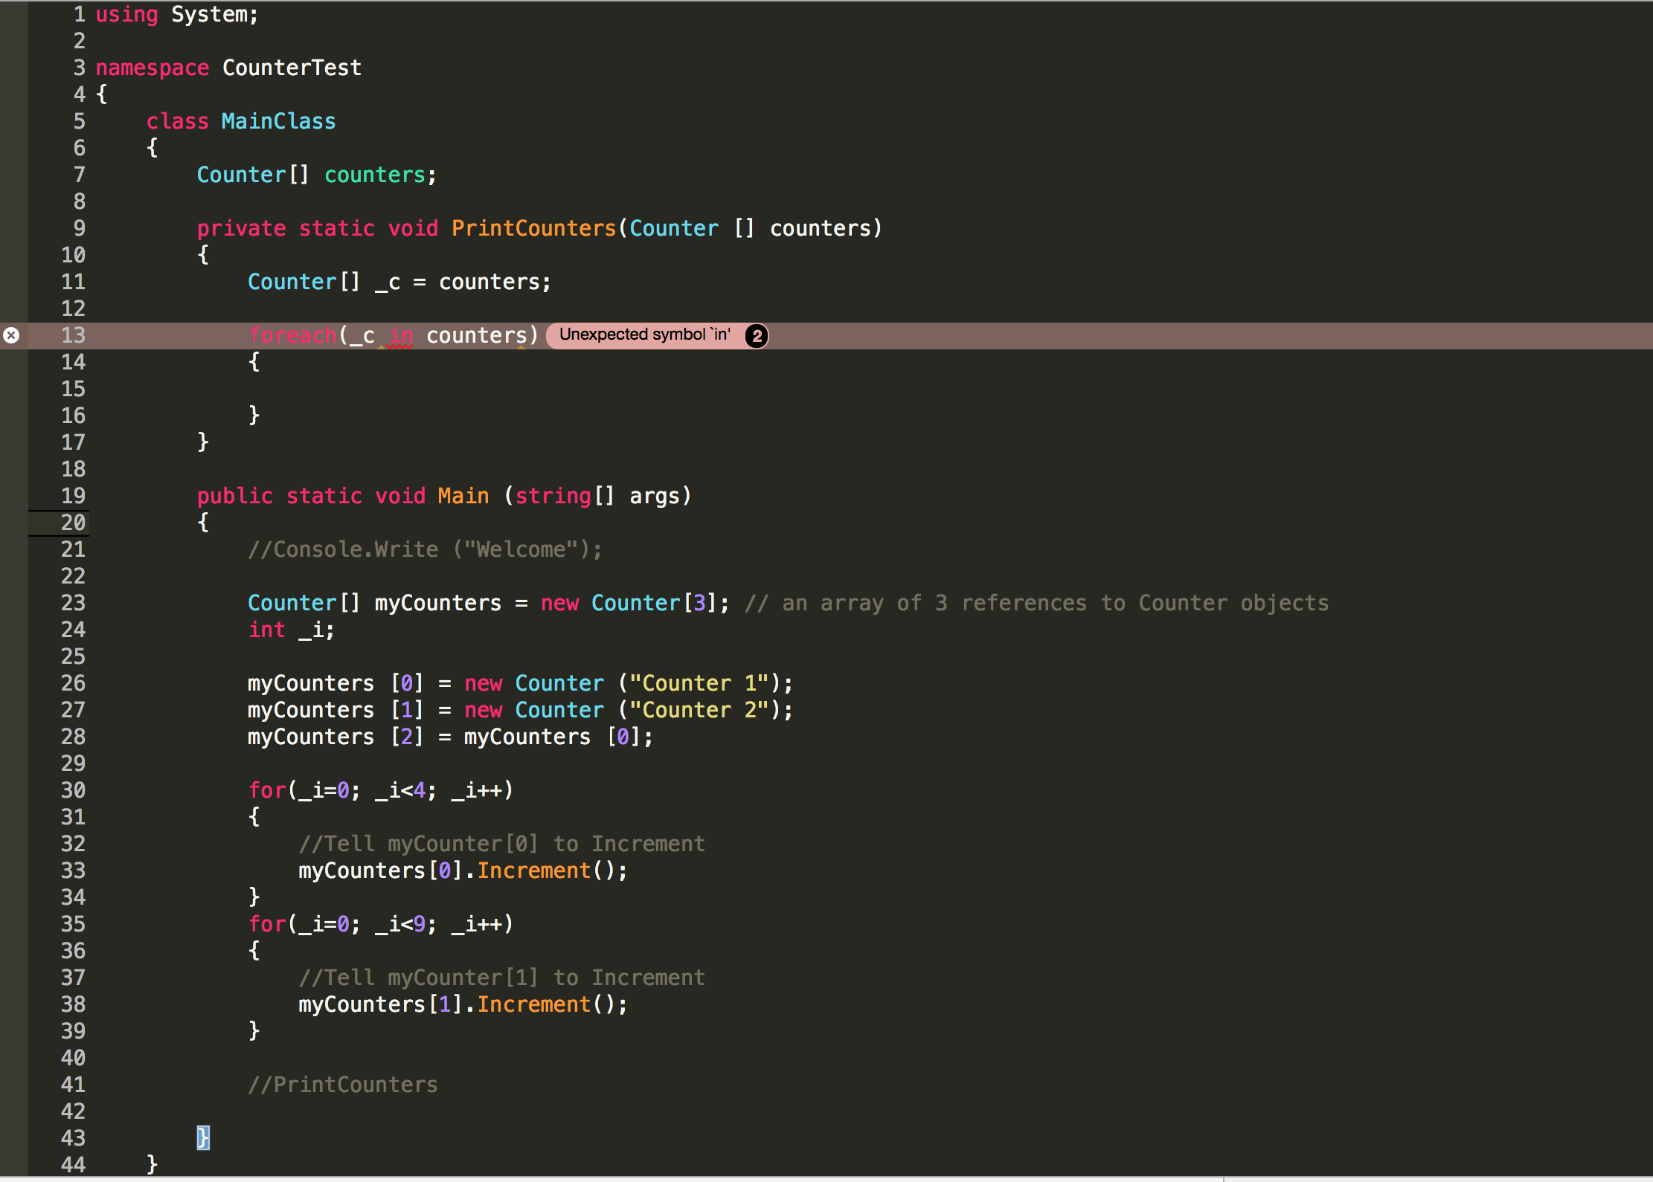Click the '_c' variable on line 11
The width and height of the screenshot is (1653, 1182).
click(388, 282)
